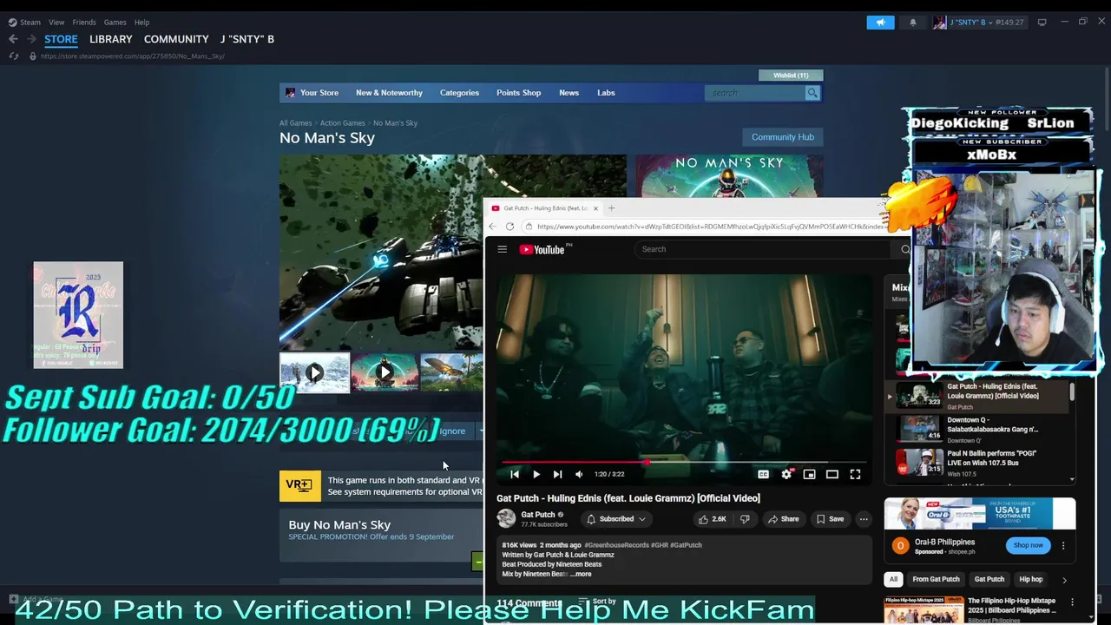Screen dimensions: 1111x625
Task: Open more actions ellipsis beside Save
Action: click(864, 519)
